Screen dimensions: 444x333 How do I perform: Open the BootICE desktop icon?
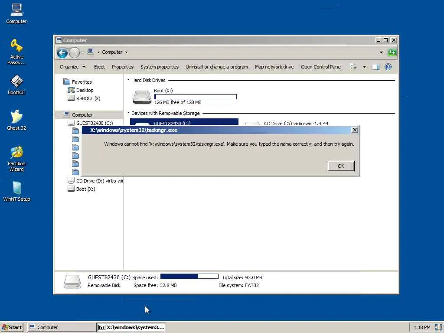pyautogui.click(x=16, y=85)
